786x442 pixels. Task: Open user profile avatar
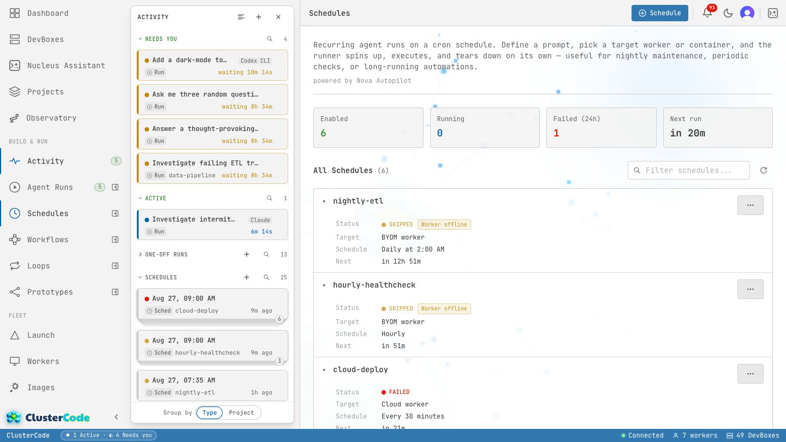[x=747, y=13]
